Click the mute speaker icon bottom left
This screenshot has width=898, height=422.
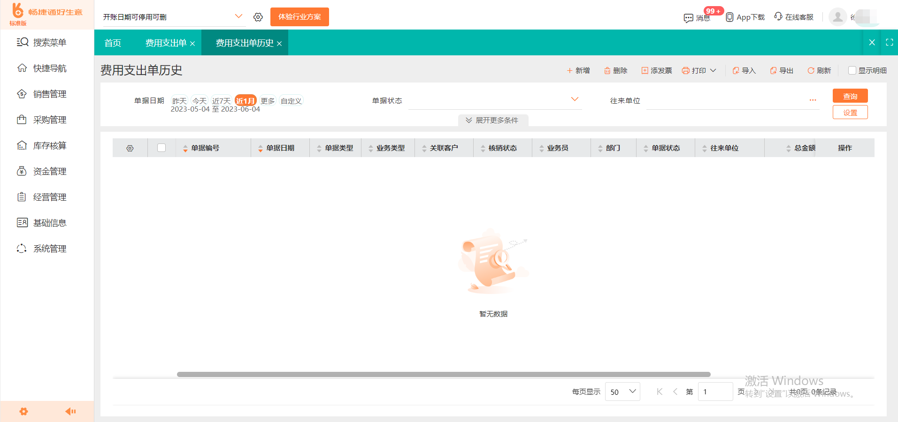tap(70, 411)
